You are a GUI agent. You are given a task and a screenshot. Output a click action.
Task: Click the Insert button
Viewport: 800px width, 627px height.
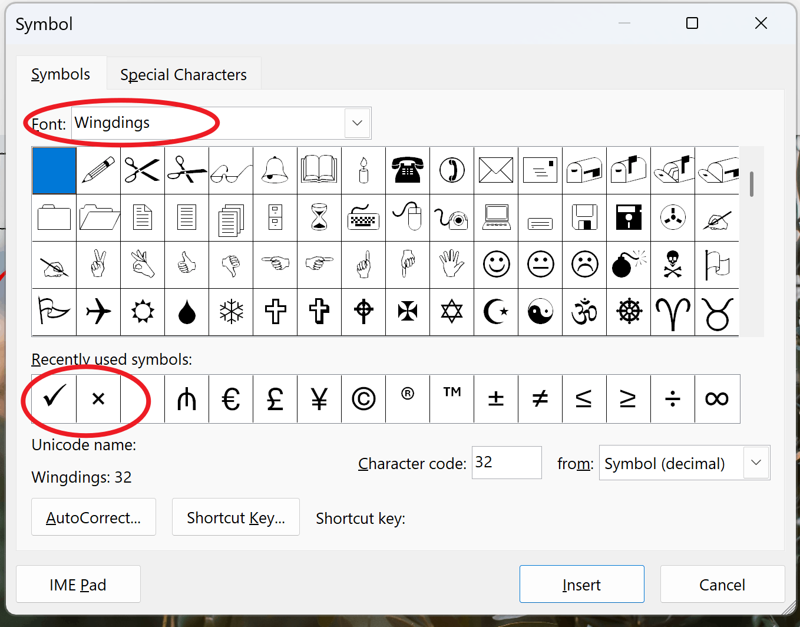(x=581, y=584)
